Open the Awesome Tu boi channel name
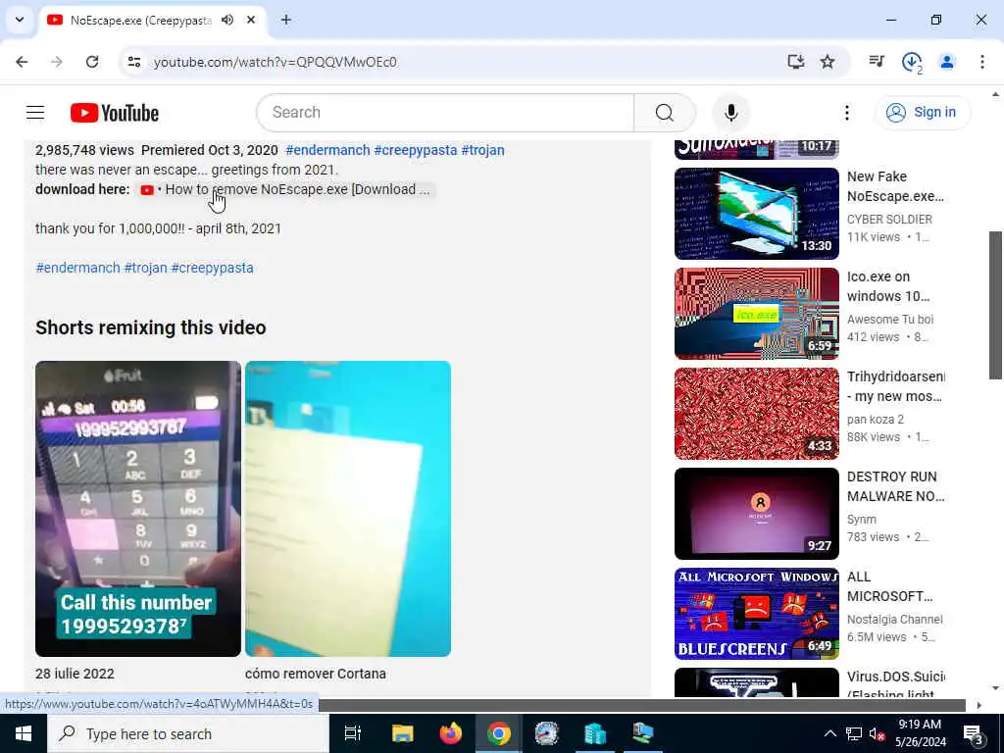 890,319
